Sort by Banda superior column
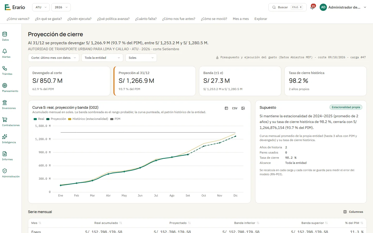Image resolution: width=373 pixels, height=233 pixels. pos(315,223)
